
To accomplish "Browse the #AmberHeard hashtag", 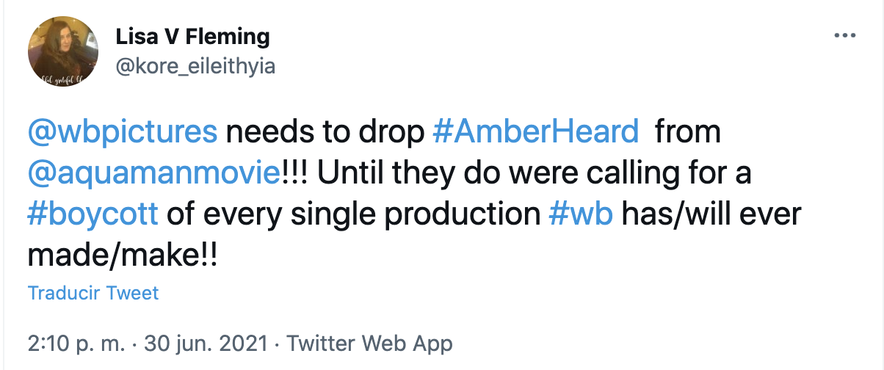I will point(536,132).
